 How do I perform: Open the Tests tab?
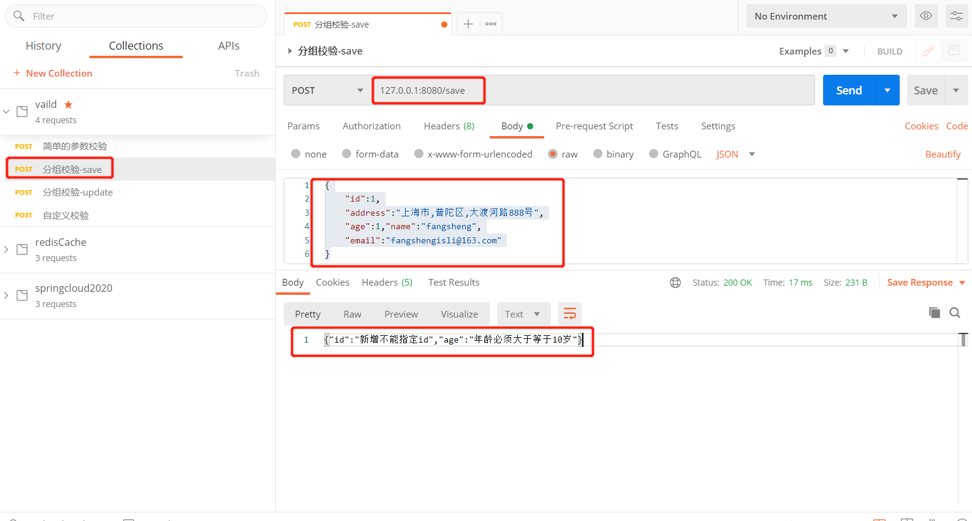(x=667, y=126)
